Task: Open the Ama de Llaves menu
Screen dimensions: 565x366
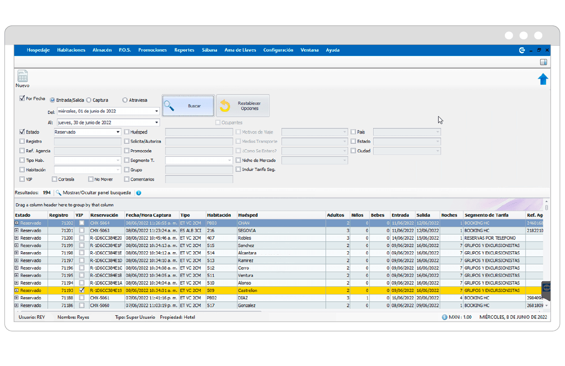Action: [240, 50]
